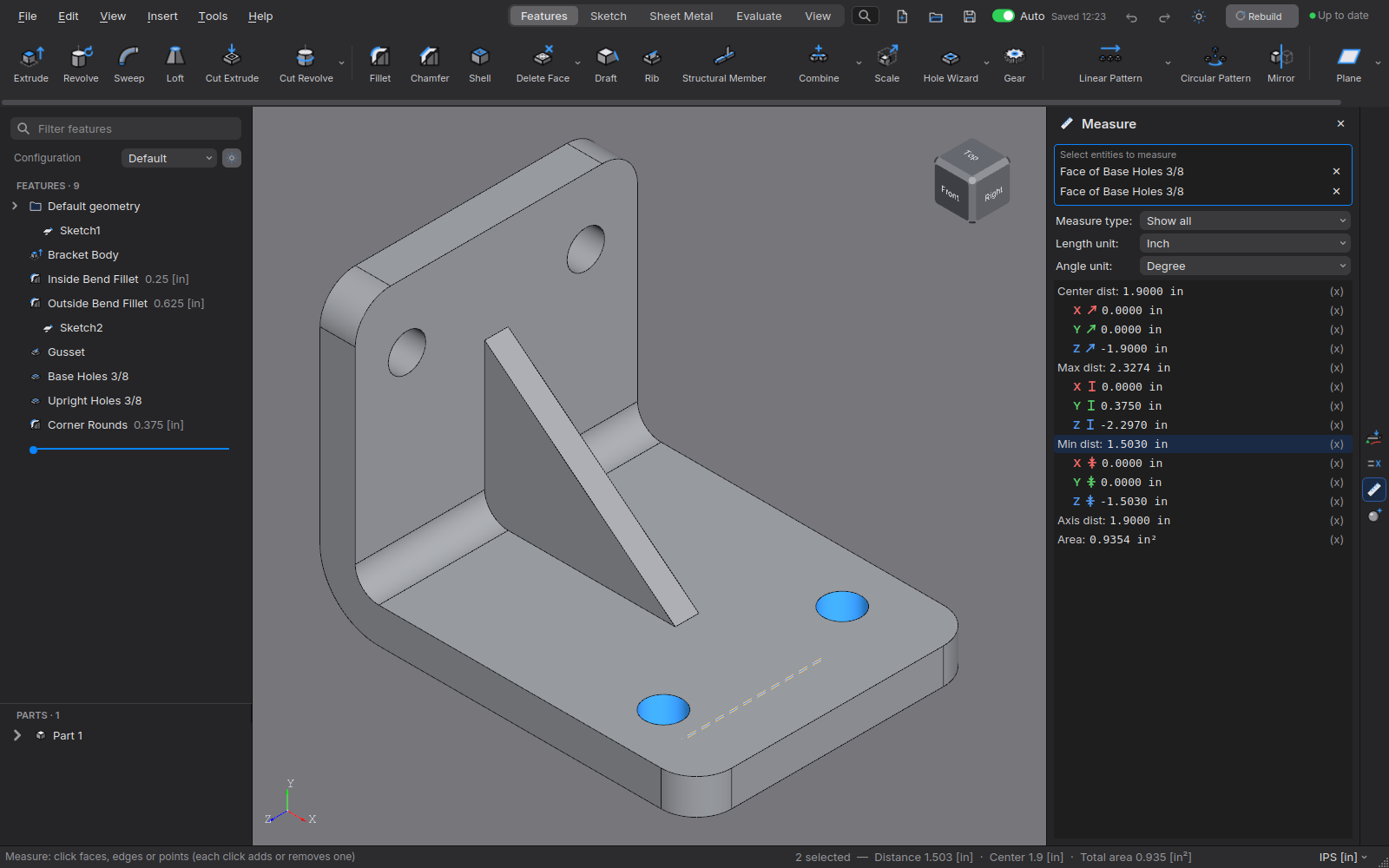Change the Length unit dropdown
The width and height of the screenshot is (1389, 868).
pos(1245,244)
